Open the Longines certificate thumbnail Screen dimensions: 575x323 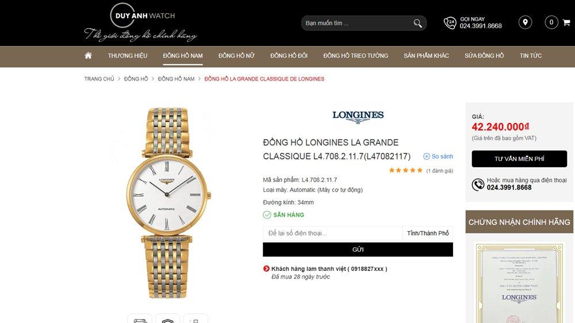click(x=519, y=282)
